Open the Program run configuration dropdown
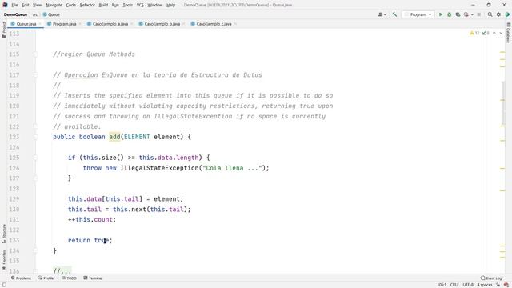This screenshot has width=512, height=288. pos(418,14)
